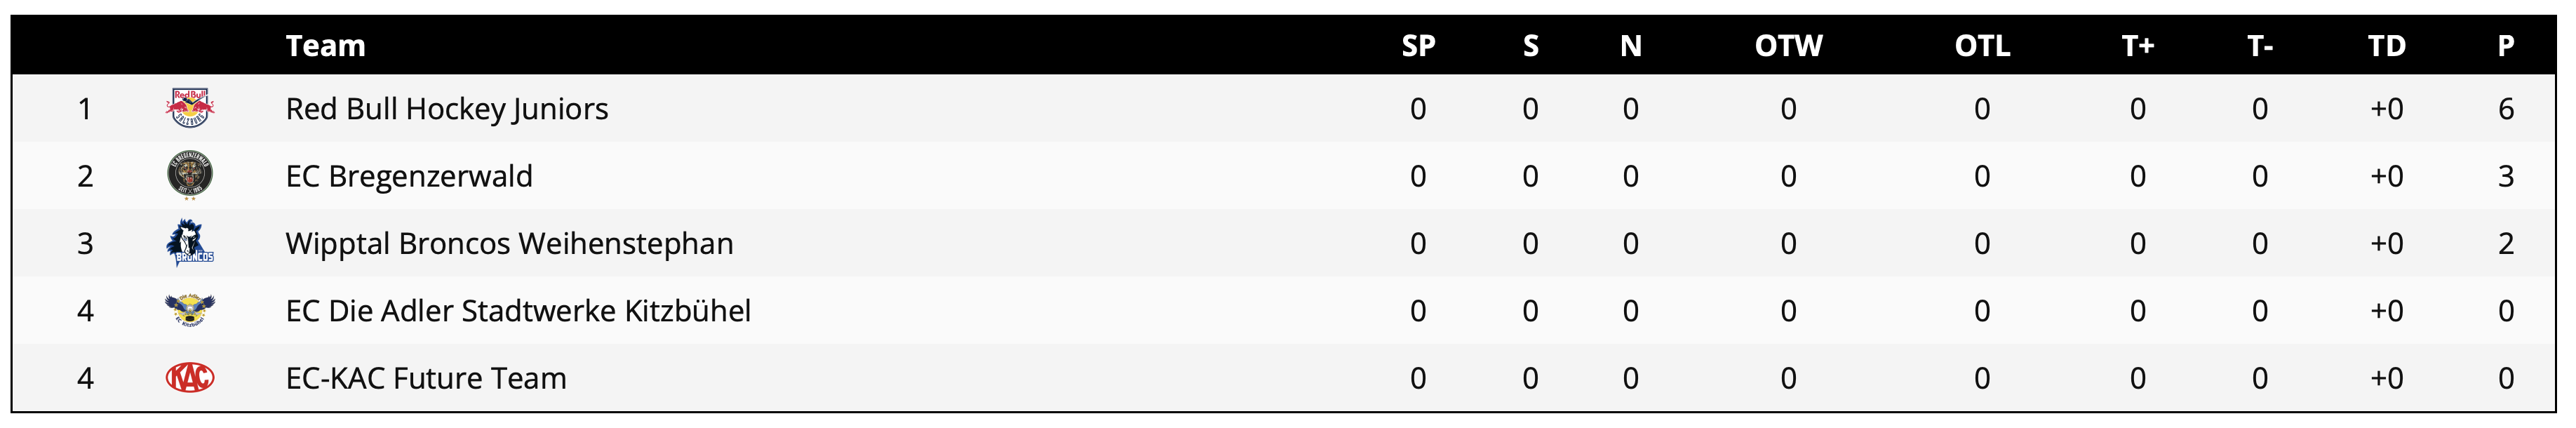Click the red KAC team logo

(189, 378)
